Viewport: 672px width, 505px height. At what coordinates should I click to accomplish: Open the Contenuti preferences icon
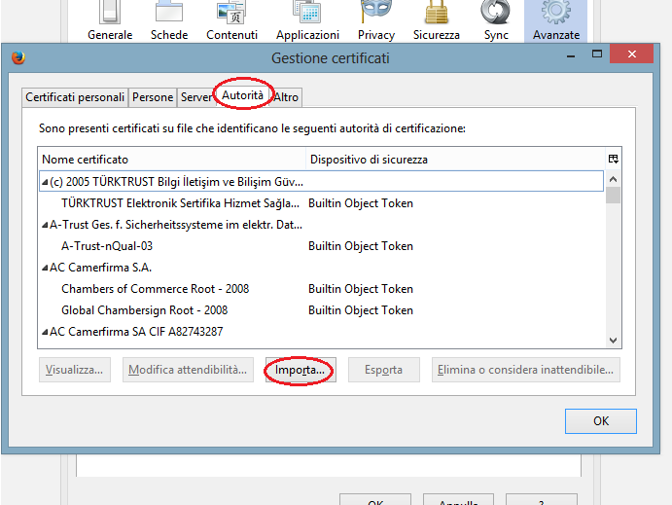tap(231, 14)
